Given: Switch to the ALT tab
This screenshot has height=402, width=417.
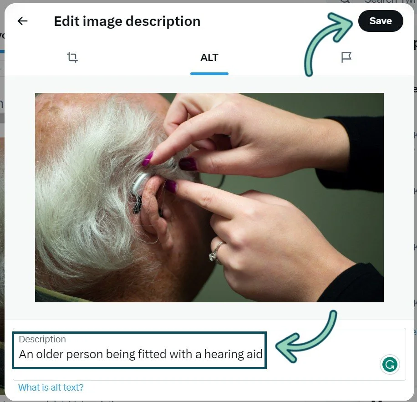Looking at the screenshot, I should pos(209,57).
